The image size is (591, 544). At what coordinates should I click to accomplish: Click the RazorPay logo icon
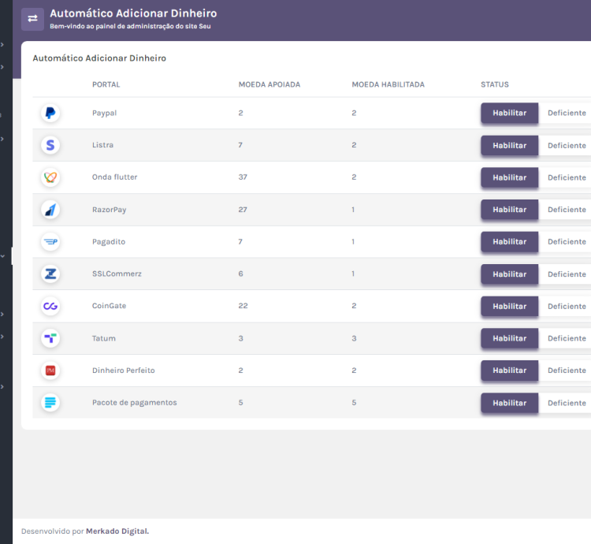click(x=50, y=210)
